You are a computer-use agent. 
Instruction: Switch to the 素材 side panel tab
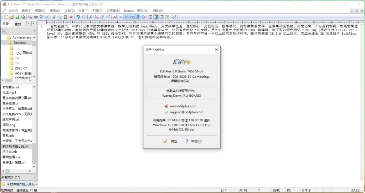click(x=18, y=24)
